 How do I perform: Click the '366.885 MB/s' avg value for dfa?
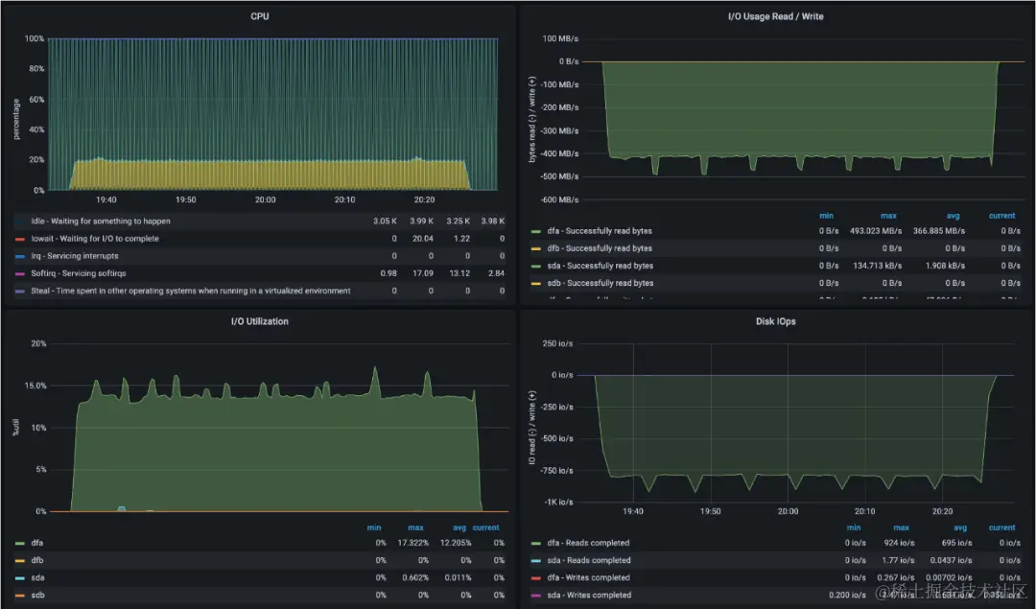click(x=939, y=231)
